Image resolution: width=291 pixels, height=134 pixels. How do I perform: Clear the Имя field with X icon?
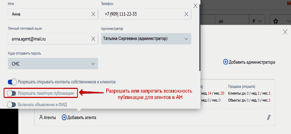pos(93,14)
